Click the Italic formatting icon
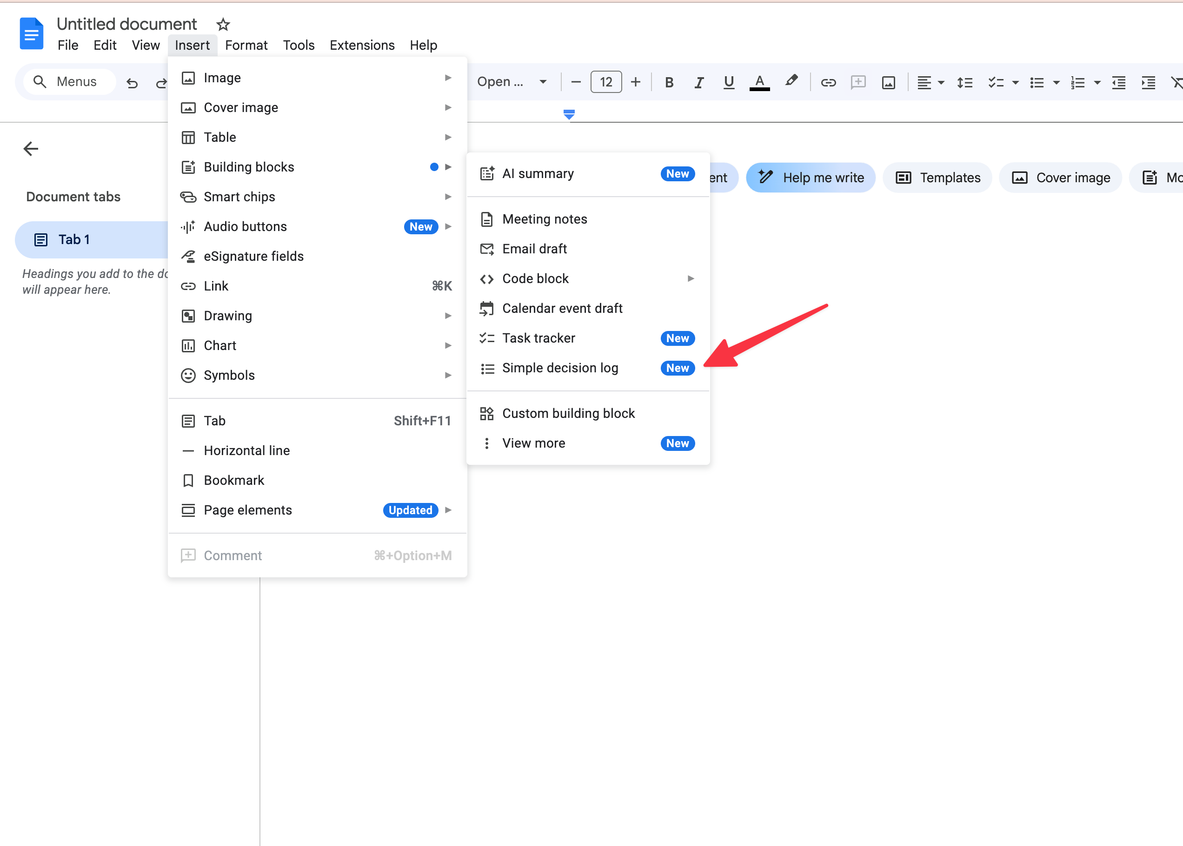Viewport: 1183px width, 846px height. coord(699,82)
